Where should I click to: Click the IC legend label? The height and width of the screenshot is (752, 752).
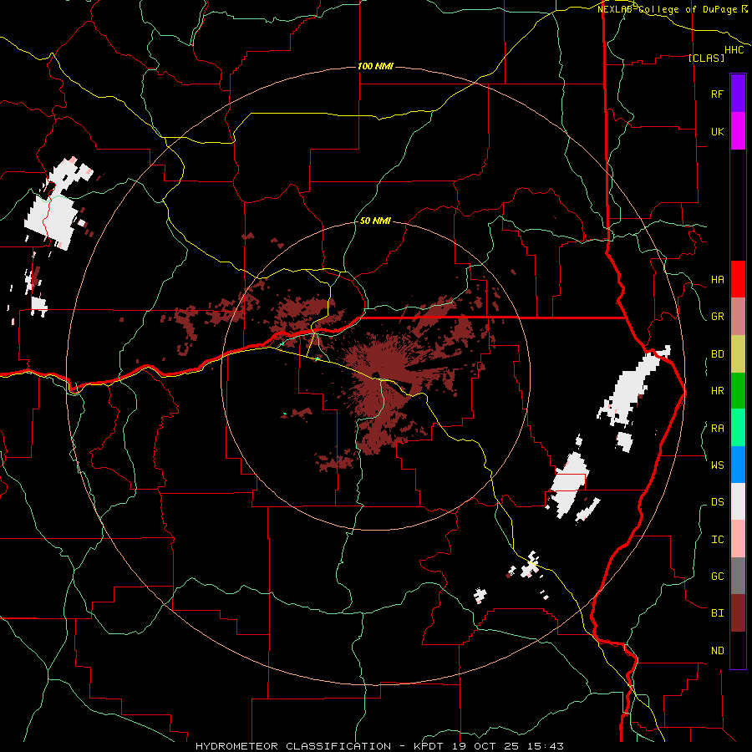pyautogui.click(x=717, y=540)
